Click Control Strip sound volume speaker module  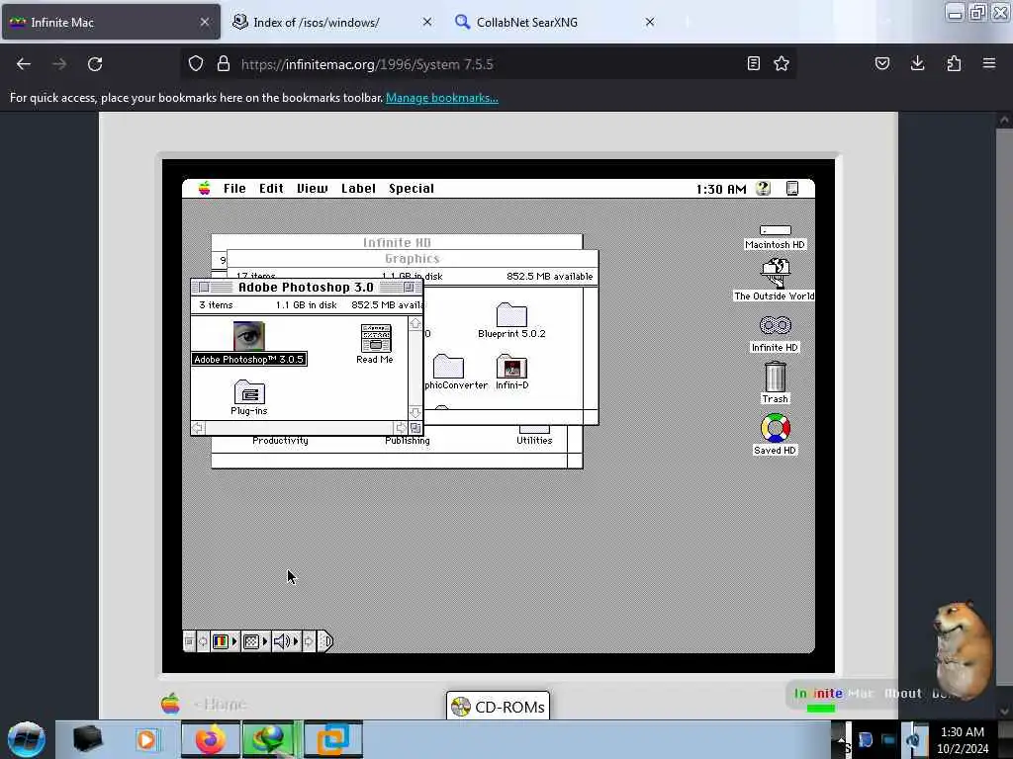[282, 641]
